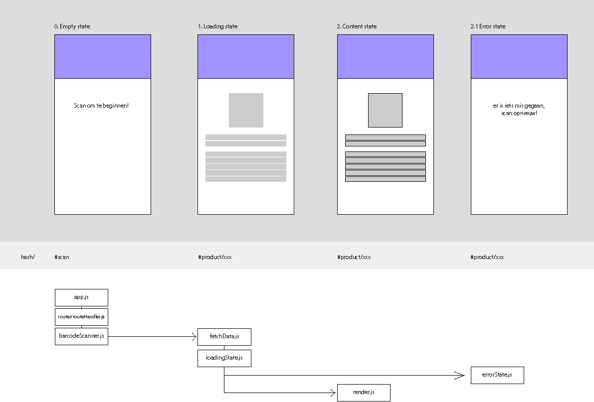The height and width of the screenshot is (402, 594).
Task: Click the barcodeScanner.js node
Action: pyautogui.click(x=81, y=336)
